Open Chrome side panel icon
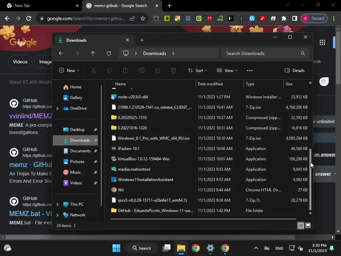 coord(294,19)
